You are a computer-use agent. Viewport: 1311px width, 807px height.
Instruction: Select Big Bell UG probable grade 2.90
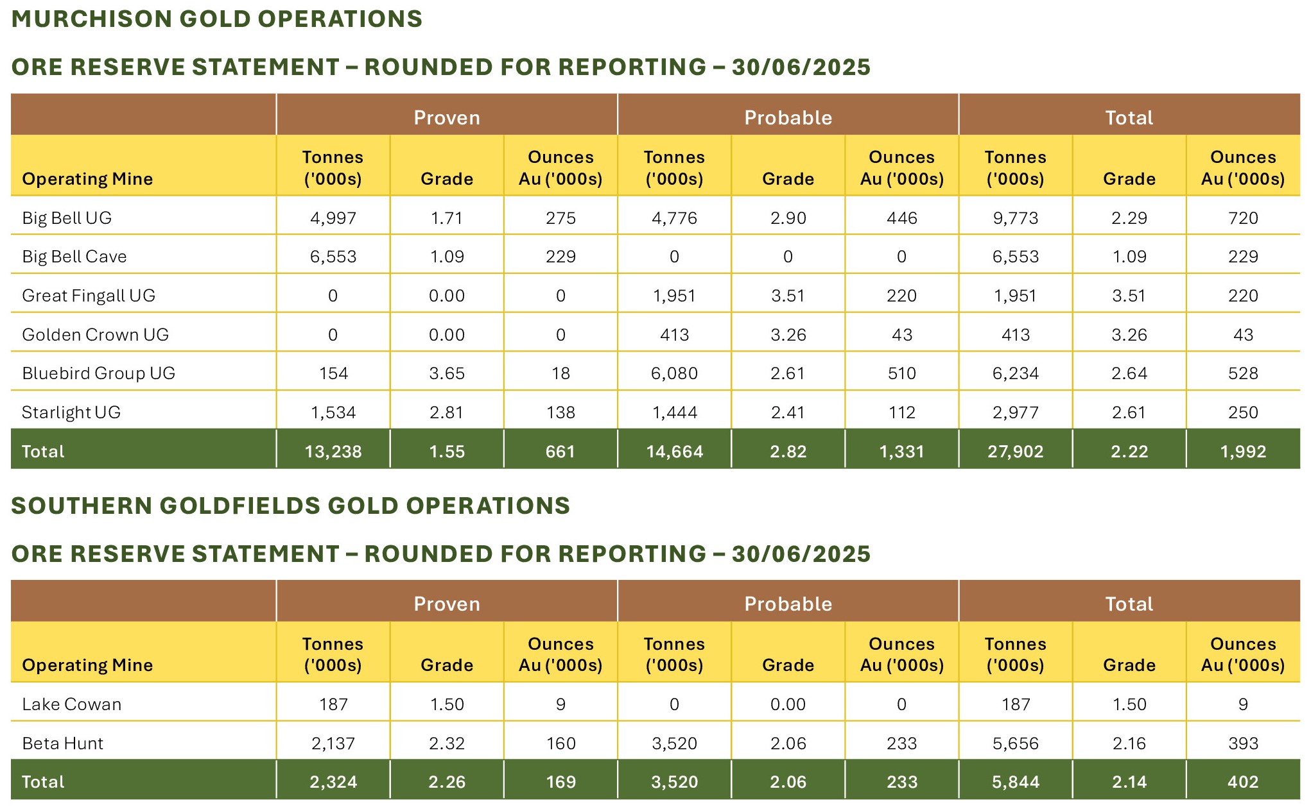788,218
